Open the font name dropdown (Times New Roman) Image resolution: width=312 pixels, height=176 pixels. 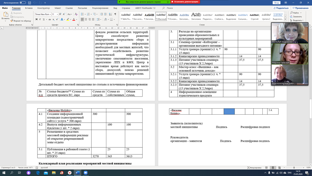pyautogui.click(x=50, y=14)
